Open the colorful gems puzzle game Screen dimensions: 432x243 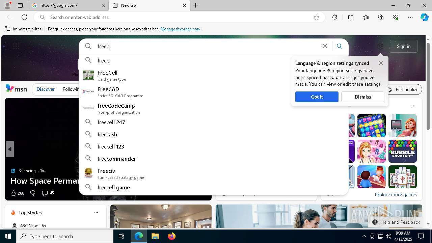click(x=372, y=126)
